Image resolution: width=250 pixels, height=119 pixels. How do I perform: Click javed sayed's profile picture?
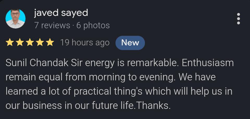(15, 19)
